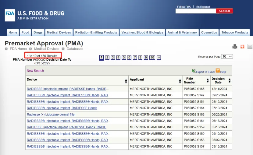Screen dimensions: 253x155
Task: Click Databases breadcrumb link
Action: coord(75,49)
